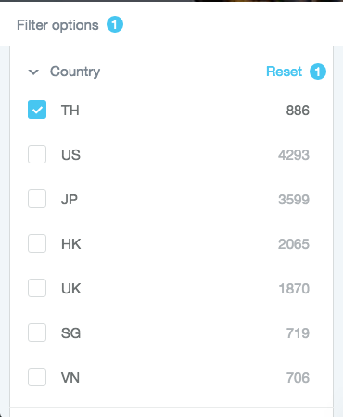Uncheck the TH country checkbox

pyautogui.click(x=37, y=110)
